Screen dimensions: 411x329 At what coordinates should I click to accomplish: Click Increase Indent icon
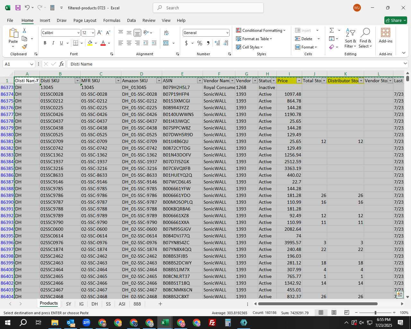pos(154,43)
